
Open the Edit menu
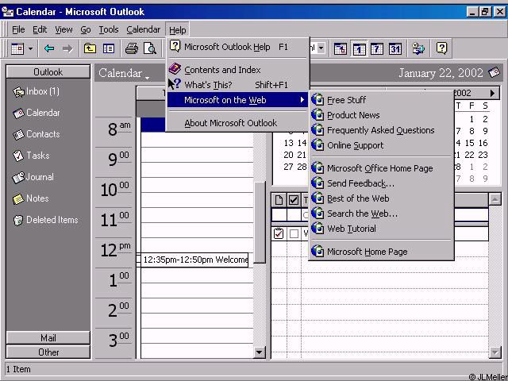pos(40,30)
